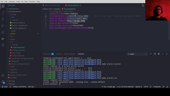Open Run and Debug view

pos(3,26)
